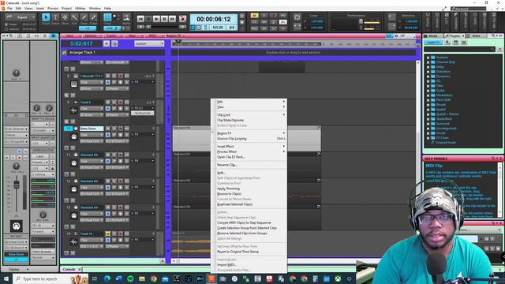Select Rename Clip in context menu
Viewport: 505px width, 284px height.
click(226, 165)
